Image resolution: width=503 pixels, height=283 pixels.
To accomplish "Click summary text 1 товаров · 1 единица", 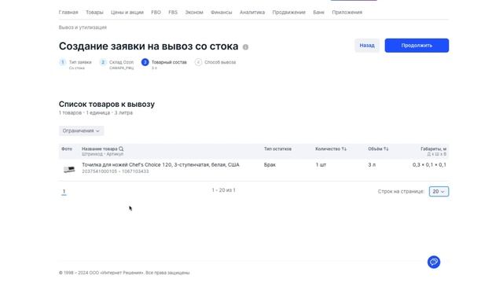I will 96,112.
